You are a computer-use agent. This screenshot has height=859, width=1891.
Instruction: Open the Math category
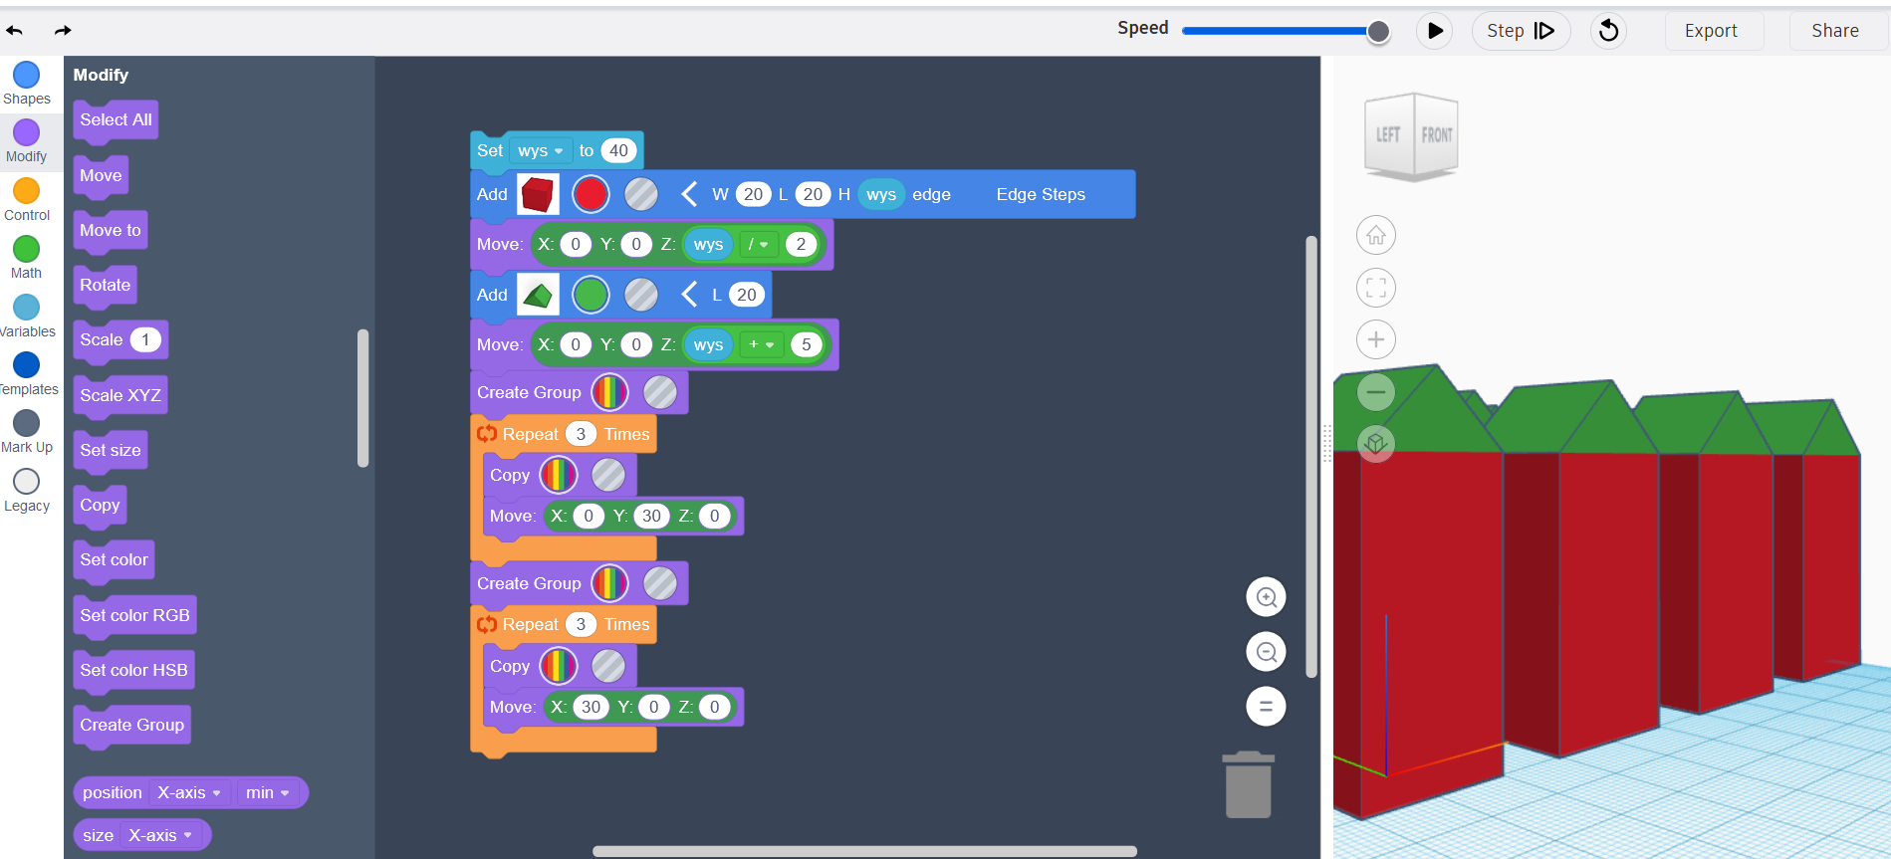pos(27,258)
